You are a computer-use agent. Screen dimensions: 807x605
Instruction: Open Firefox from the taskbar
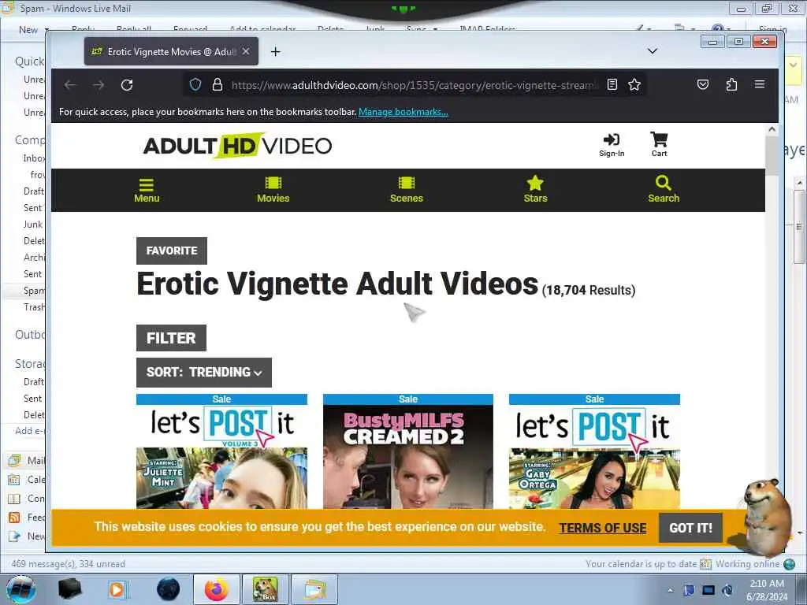[x=217, y=589]
